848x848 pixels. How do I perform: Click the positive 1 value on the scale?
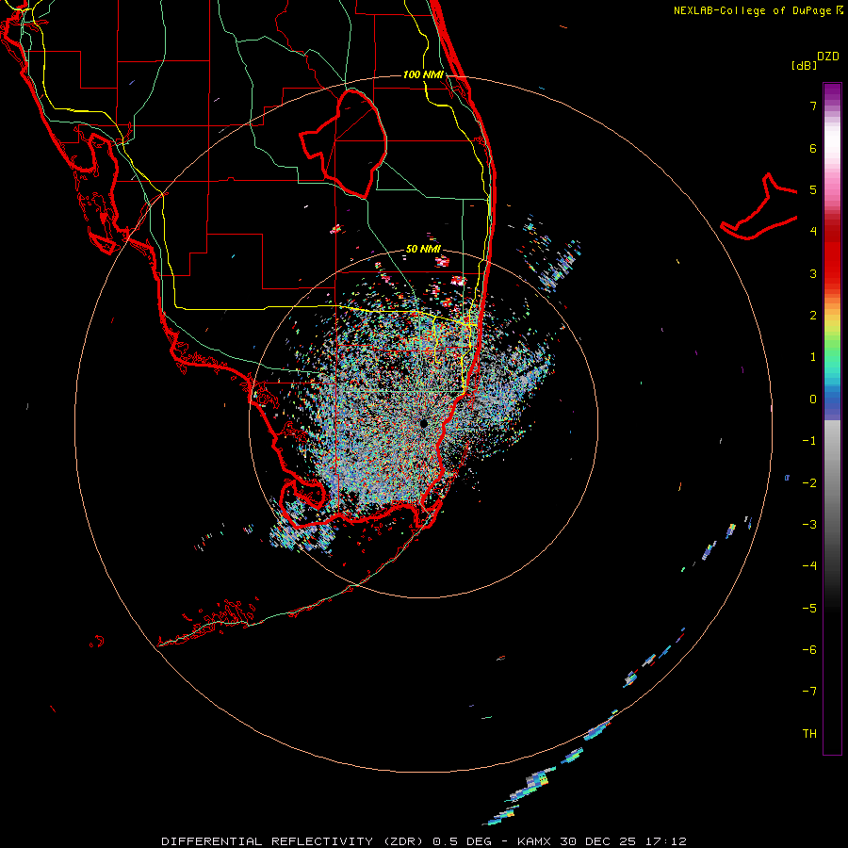[813, 357]
